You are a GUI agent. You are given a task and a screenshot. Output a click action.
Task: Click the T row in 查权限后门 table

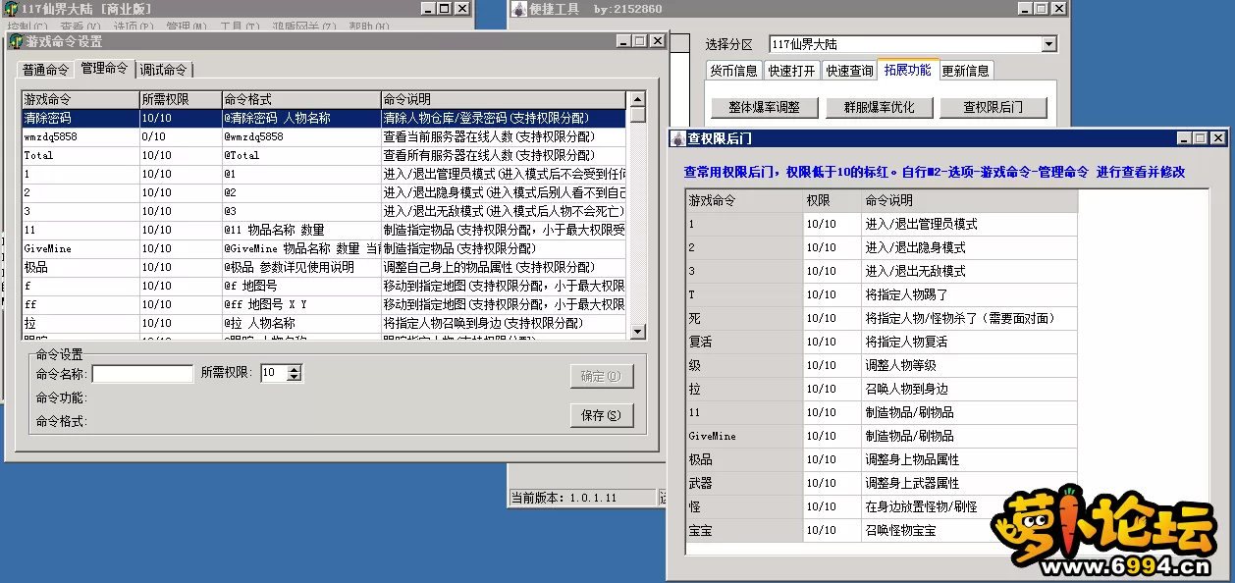882,294
